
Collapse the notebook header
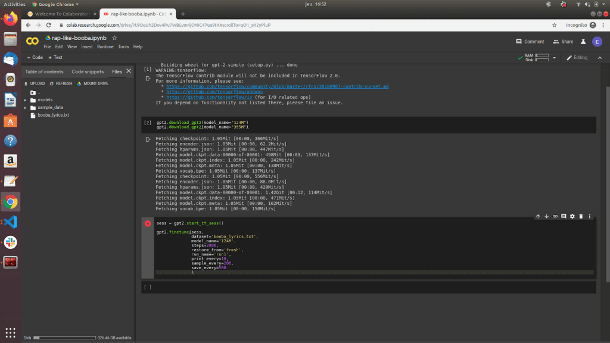[x=600, y=58]
